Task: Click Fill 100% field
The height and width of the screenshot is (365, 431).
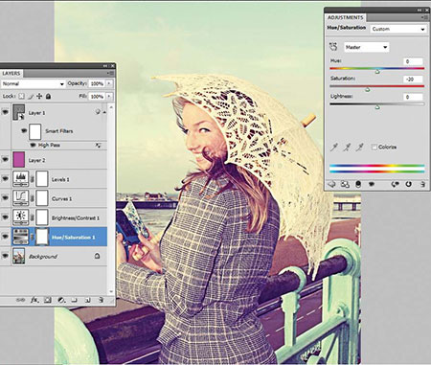Action: pyautogui.click(x=97, y=96)
